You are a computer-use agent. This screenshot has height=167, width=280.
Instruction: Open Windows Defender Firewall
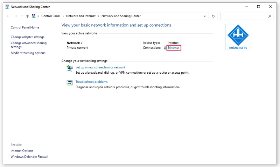point(29,156)
